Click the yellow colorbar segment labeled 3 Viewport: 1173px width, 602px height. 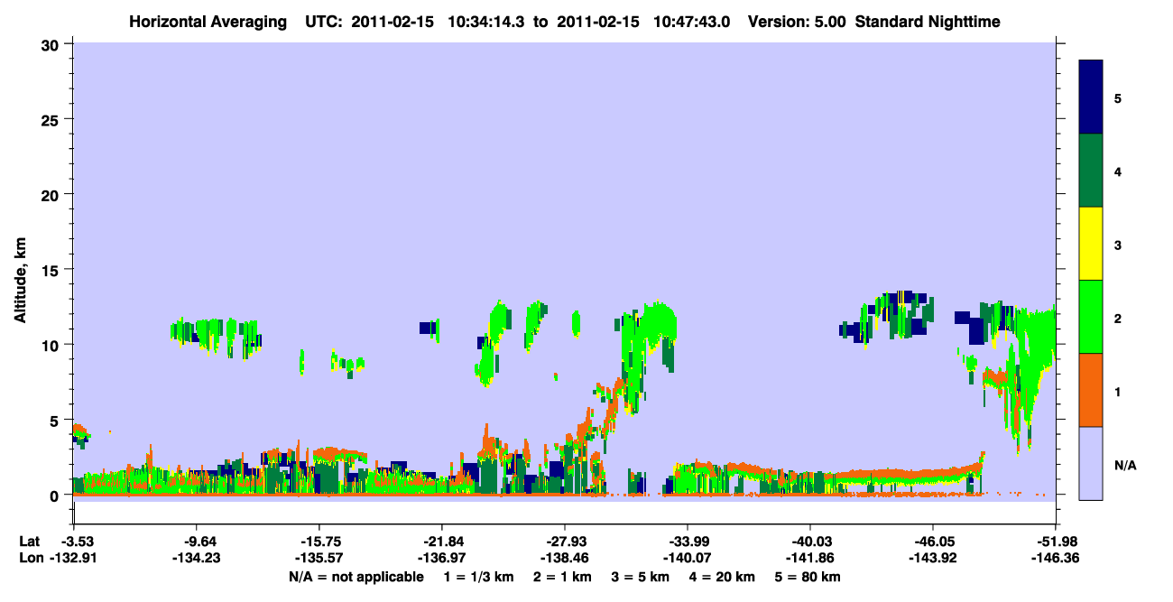pos(1091,244)
